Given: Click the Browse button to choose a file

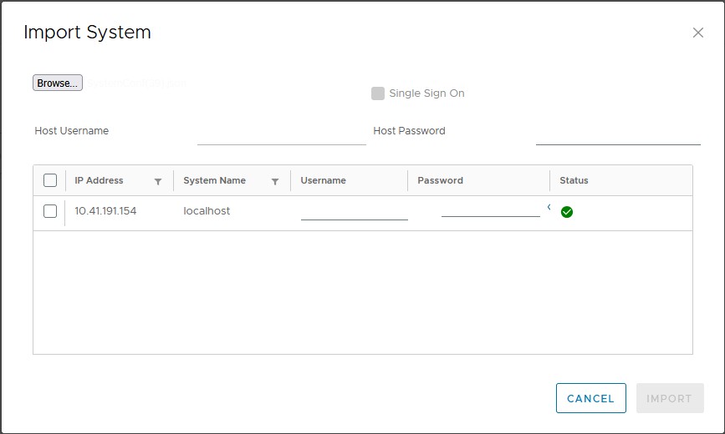Looking at the screenshot, I should pos(58,83).
